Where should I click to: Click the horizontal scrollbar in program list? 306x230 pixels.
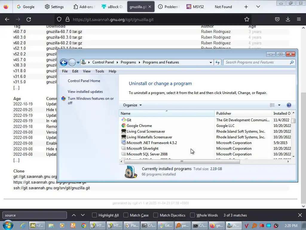(x=182, y=161)
